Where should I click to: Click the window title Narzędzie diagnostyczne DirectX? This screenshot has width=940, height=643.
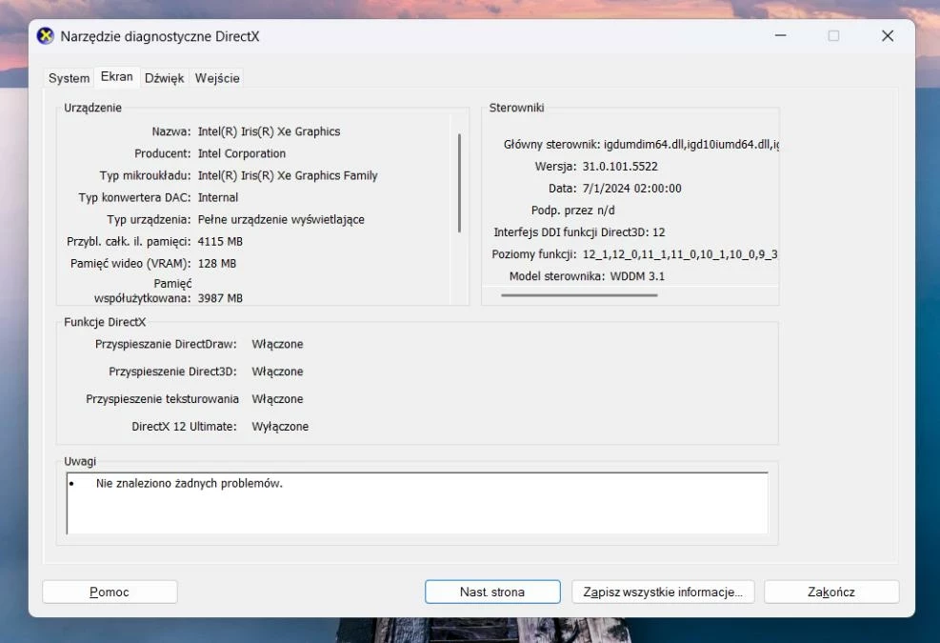[160, 36]
